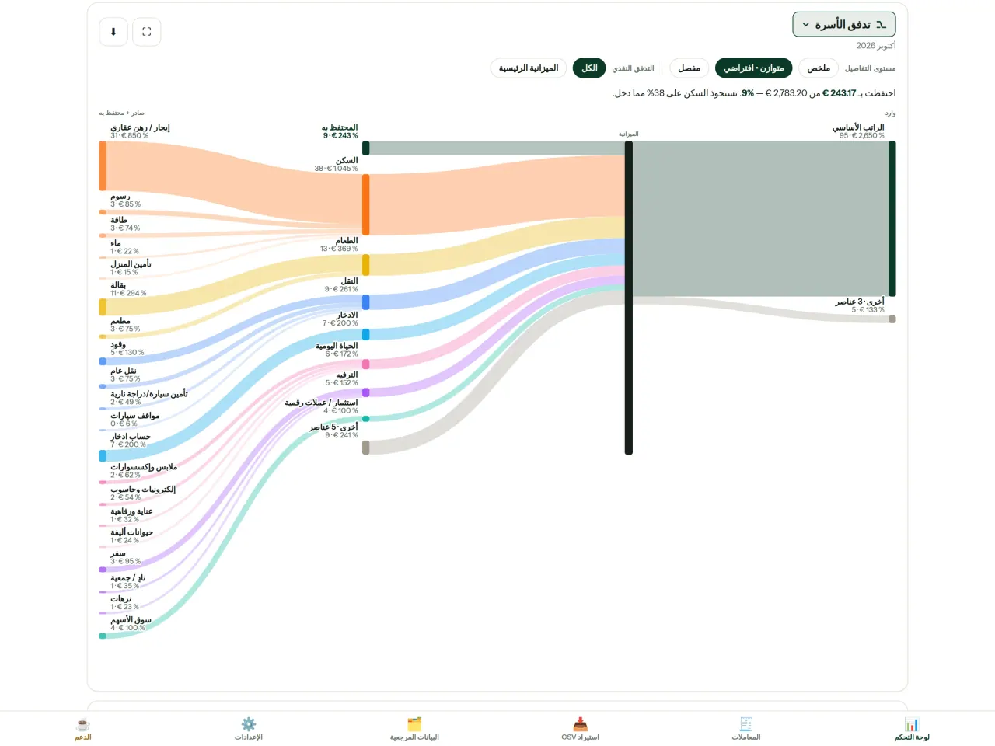Click the الدعم support coffee icon
Viewport: 995px width, 746px height.
click(x=83, y=724)
